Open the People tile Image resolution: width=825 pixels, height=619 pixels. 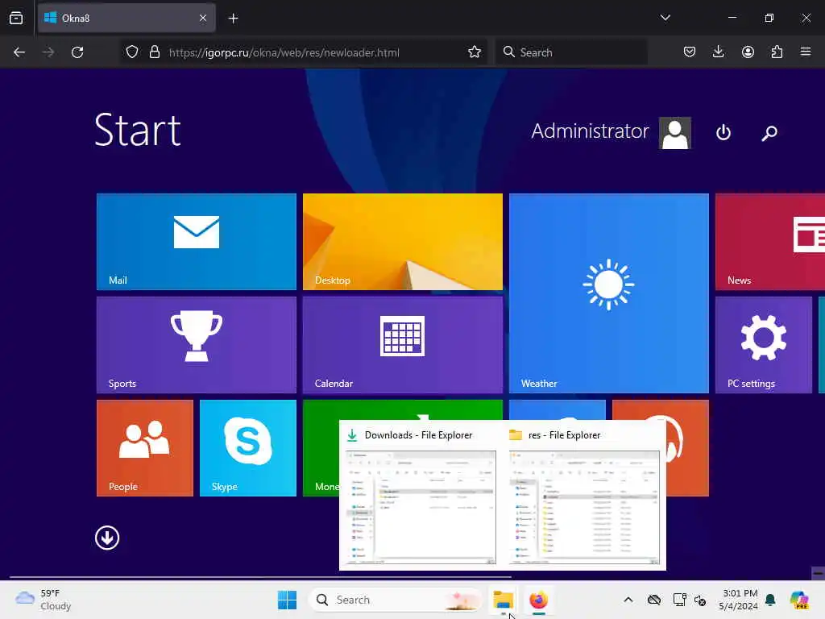click(x=145, y=448)
